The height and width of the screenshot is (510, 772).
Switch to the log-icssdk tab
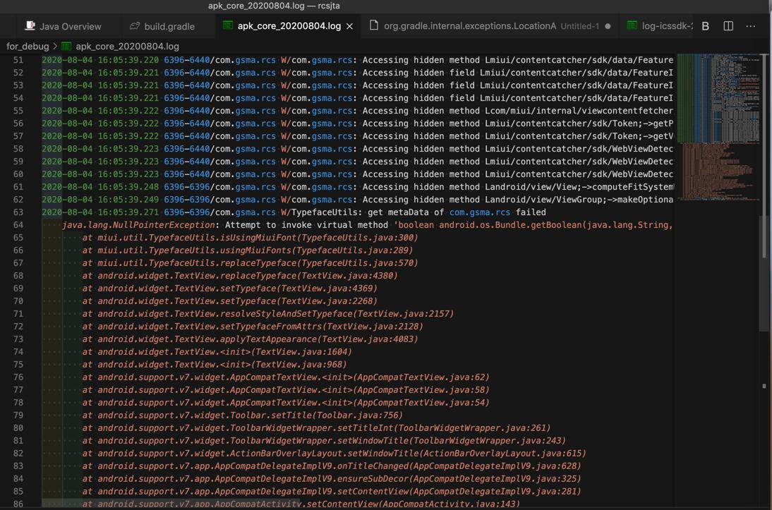(x=660, y=26)
